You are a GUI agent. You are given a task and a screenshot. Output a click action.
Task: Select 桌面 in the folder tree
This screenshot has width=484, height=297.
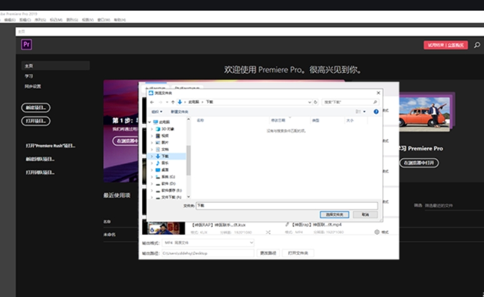[165, 170]
